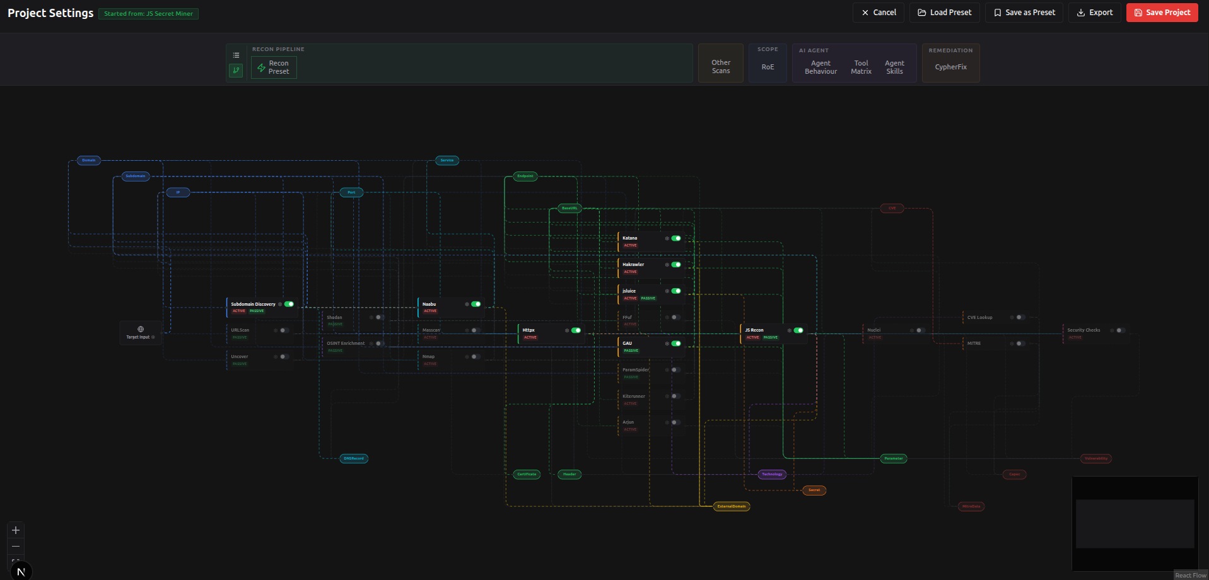Screen dimensions: 1209x580
Task: Zoom out the flow canvas with minus
Action: point(16,547)
